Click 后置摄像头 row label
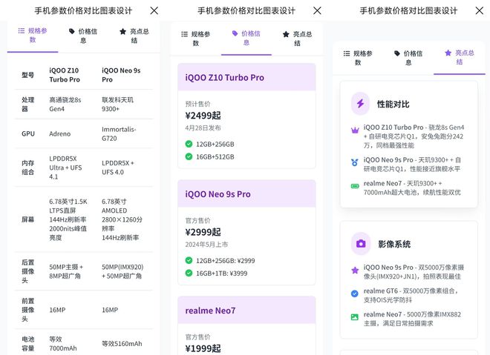The height and width of the screenshot is (355, 490). coord(27,271)
